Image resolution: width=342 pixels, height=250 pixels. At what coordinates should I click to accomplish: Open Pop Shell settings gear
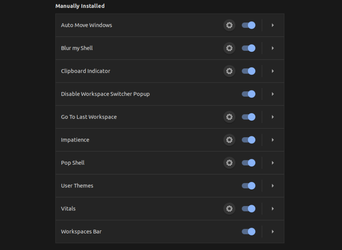click(229, 163)
